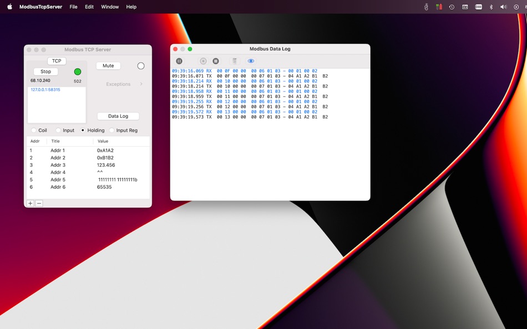Open the Edit menu
Screen dimensions: 527x329
89,7
